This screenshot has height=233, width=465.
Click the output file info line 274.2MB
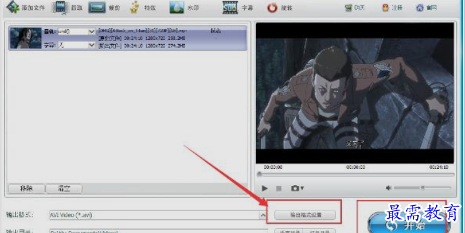click(142, 46)
